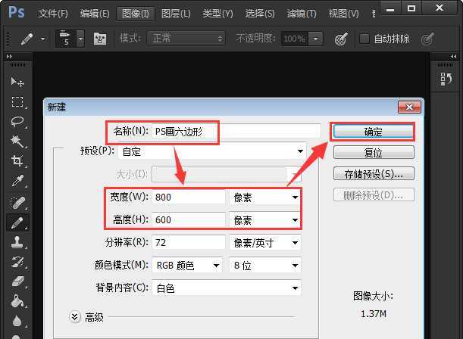Open the RGB 颜色 mode dropdown
Screen dimensions: 463x339
click(187, 266)
